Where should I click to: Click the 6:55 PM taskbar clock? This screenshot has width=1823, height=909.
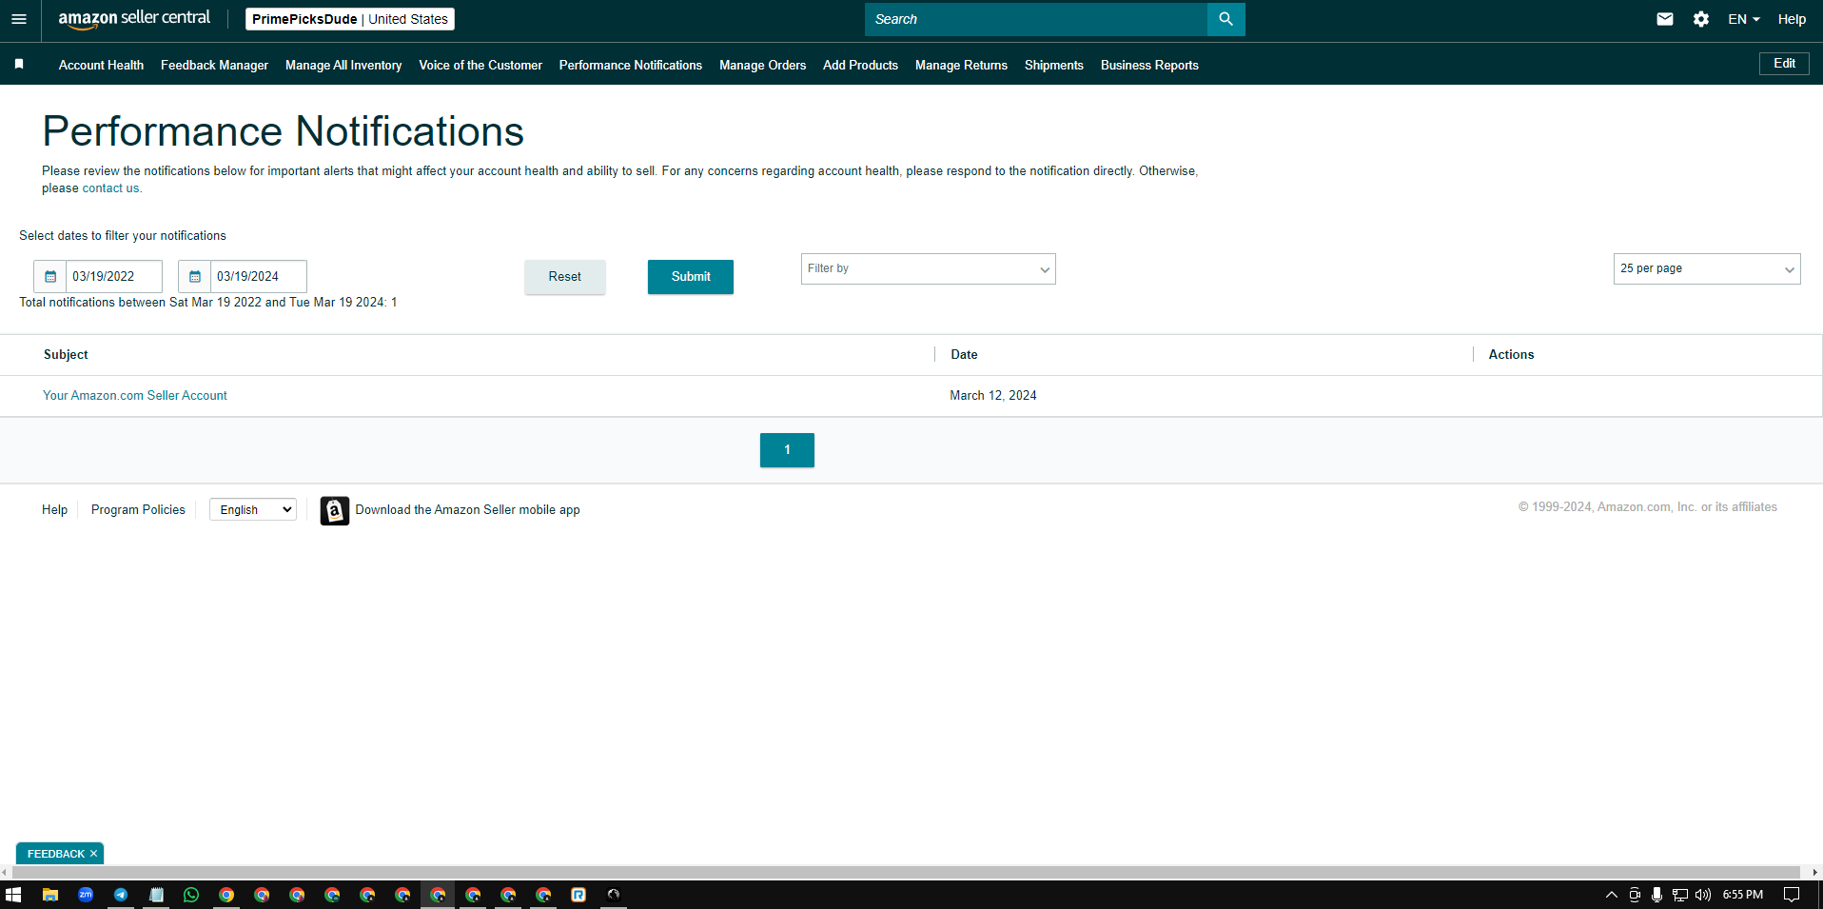[1743, 895]
